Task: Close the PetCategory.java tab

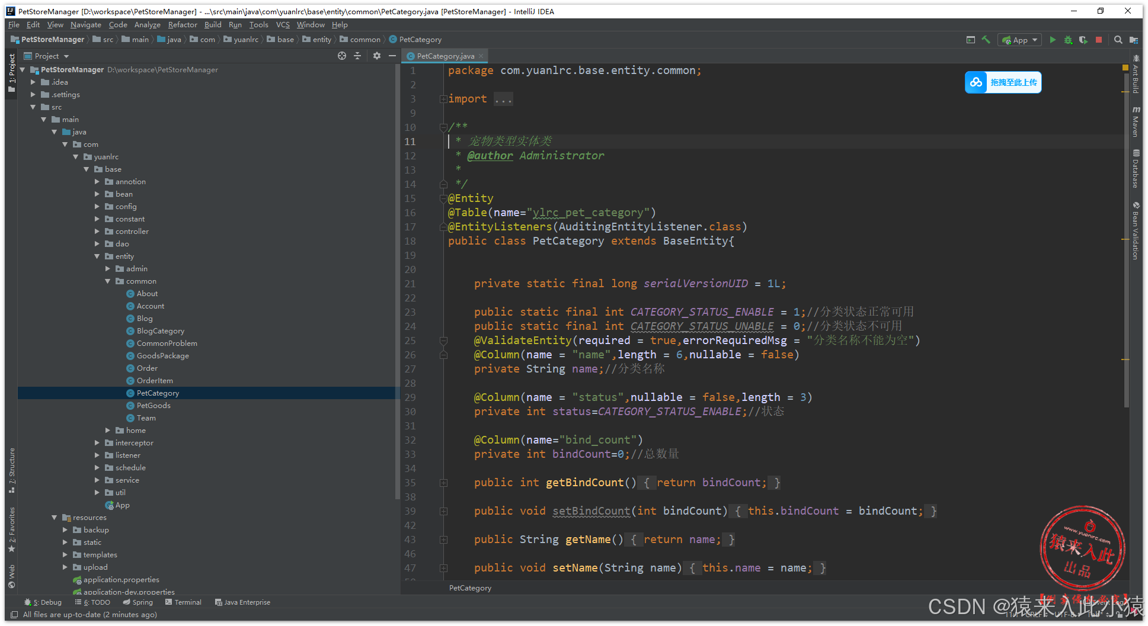Action: point(481,56)
